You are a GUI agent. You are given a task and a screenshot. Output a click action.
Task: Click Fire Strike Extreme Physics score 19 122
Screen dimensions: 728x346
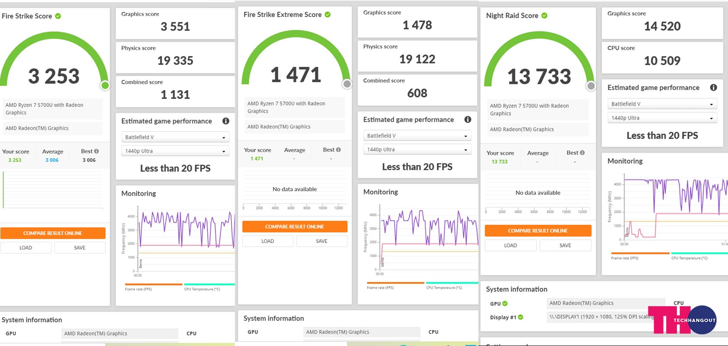(x=417, y=59)
